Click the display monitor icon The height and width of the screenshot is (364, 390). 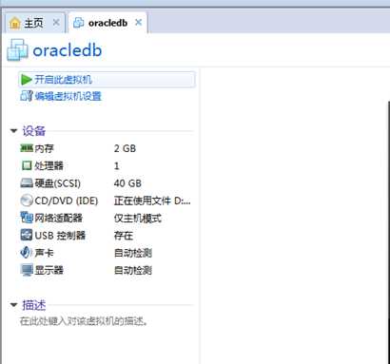click(27, 270)
